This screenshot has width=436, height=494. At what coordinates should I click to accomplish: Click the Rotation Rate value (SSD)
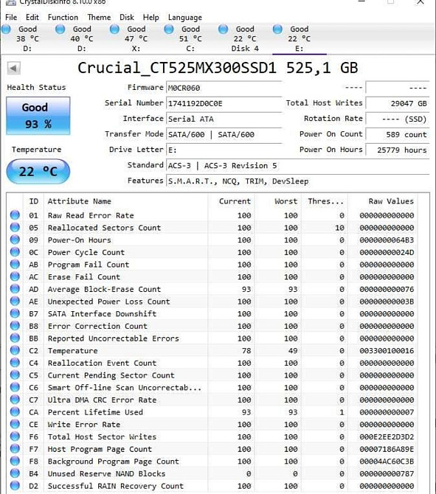(x=397, y=119)
